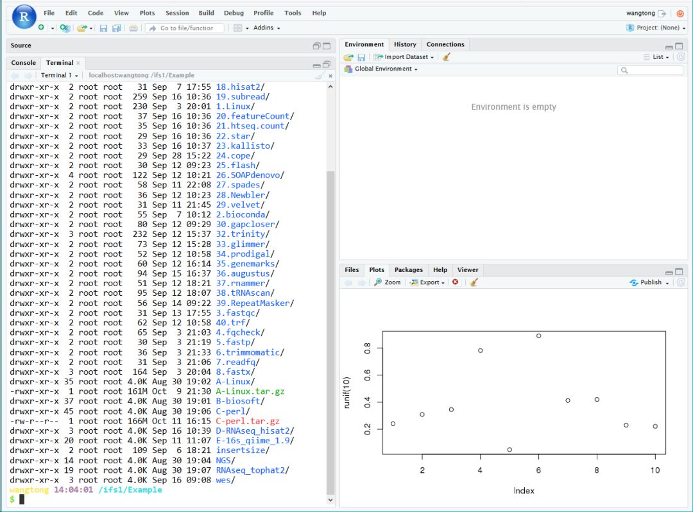Click the workspace panes grid icon
The image size is (693, 512).
(238, 28)
